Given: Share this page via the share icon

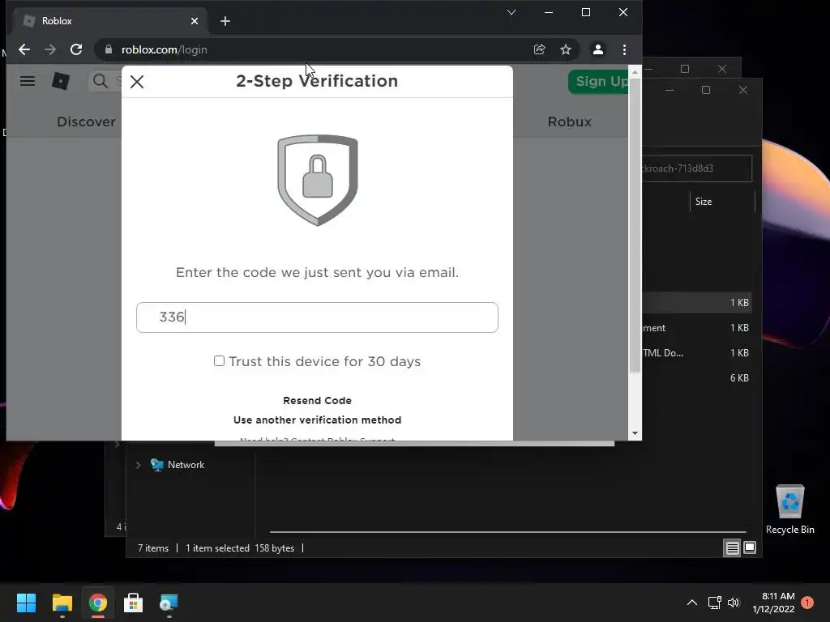Looking at the screenshot, I should click(x=539, y=49).
